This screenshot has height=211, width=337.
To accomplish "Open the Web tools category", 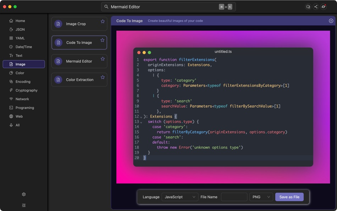I will coord(24,116).
